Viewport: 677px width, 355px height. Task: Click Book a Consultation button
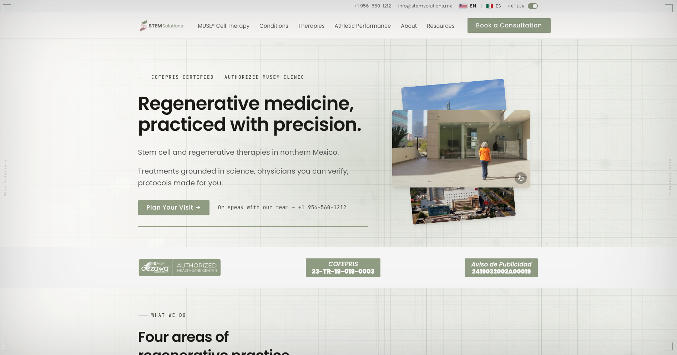509,25
